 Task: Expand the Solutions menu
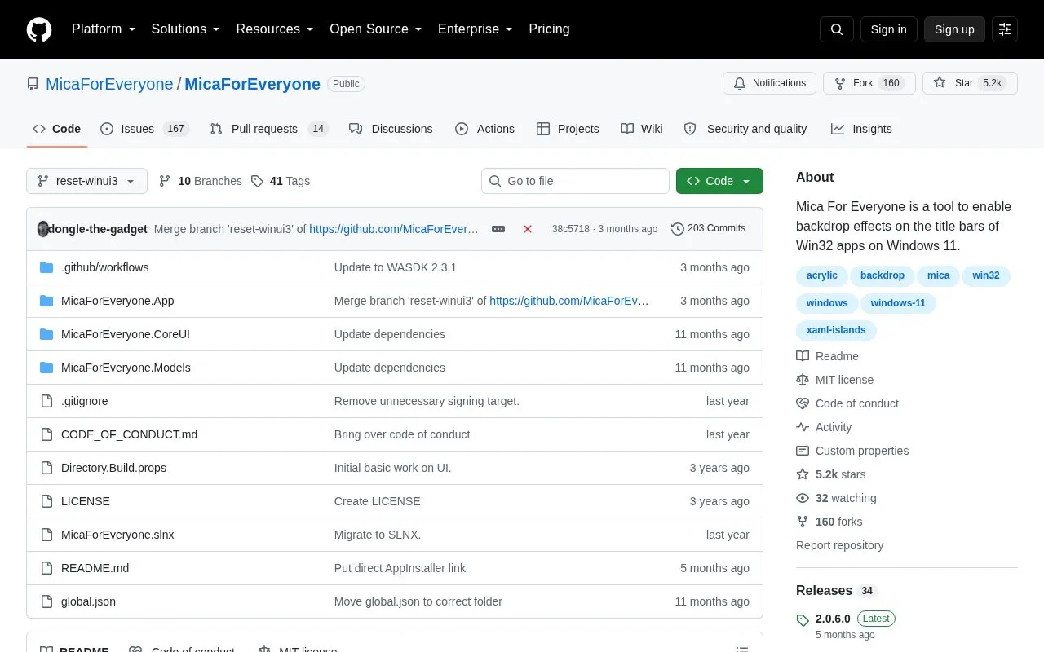coord(185,29)
